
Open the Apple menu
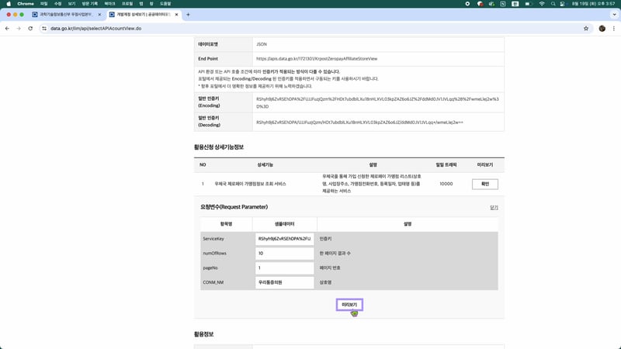pyautogui.click(x=8, y=4)
